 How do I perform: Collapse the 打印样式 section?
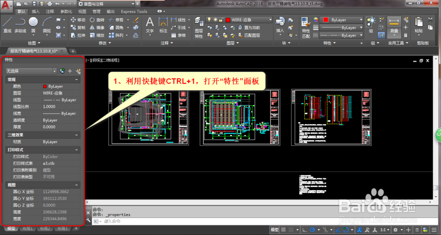pyautogui.click(x=76, y=150)
